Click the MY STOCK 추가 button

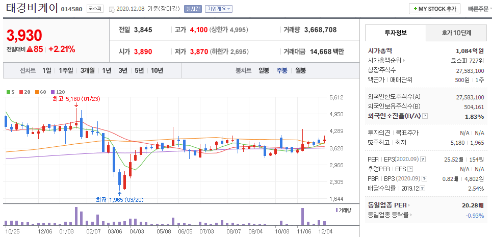point(434,9)
